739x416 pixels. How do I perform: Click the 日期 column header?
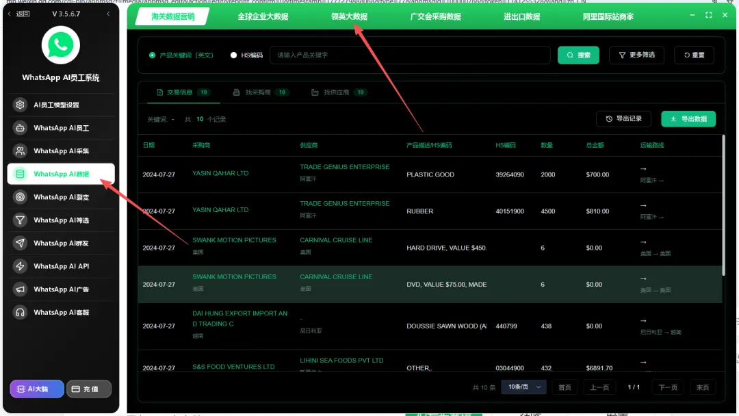[x=148, y=145]
